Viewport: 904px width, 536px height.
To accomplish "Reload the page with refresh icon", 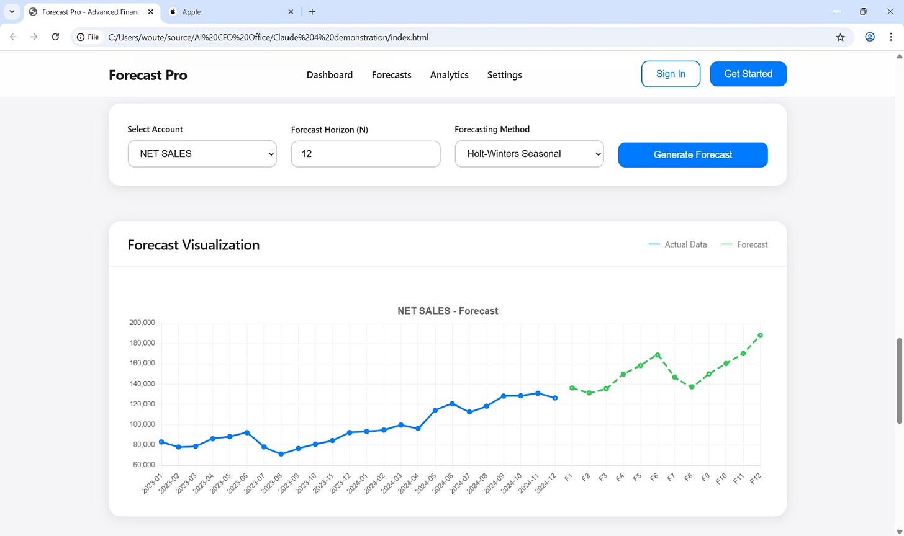I will [x=55, y=37].
